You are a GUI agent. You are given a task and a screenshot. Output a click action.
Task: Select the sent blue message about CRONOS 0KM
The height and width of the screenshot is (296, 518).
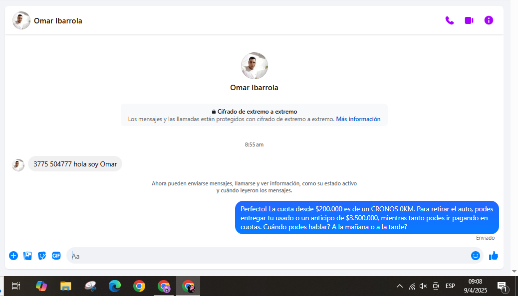367,218
